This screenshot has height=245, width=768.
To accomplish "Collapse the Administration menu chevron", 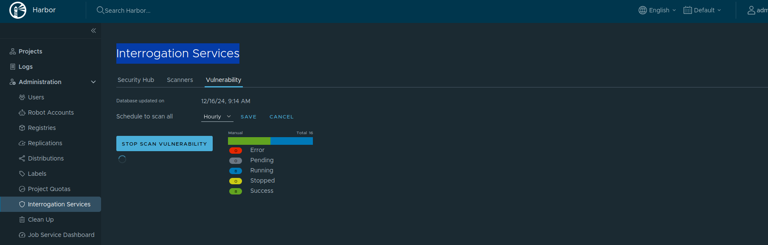I will pyautogui.click(x=93, y=82).
